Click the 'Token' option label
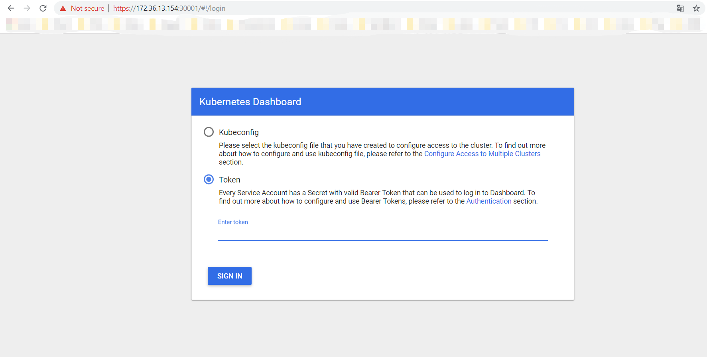Image resolution: width=707 pixels, height=357 pixels. pyautogui.click(x=230, y=180)
